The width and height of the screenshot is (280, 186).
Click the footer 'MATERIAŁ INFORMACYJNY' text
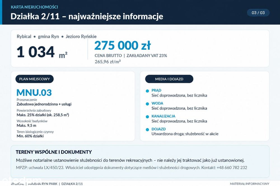(249, 184)
